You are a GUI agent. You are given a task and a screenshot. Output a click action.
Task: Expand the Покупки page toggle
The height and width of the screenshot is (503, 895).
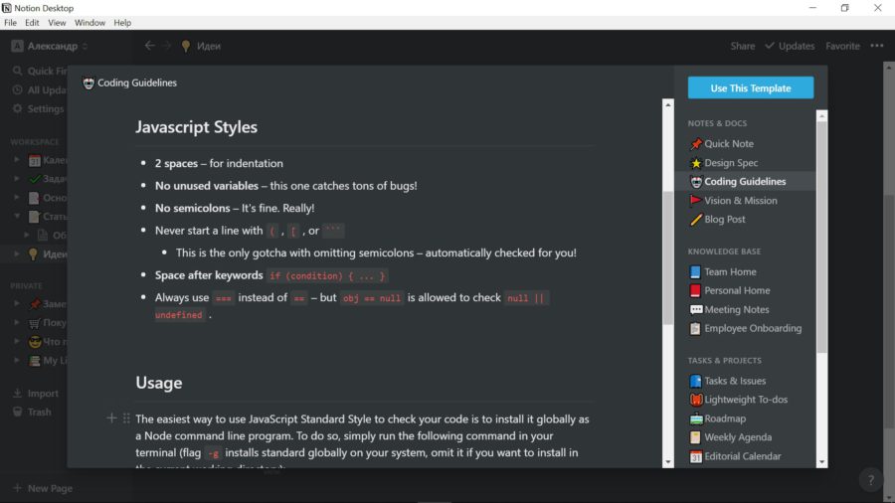pos(17,322)
